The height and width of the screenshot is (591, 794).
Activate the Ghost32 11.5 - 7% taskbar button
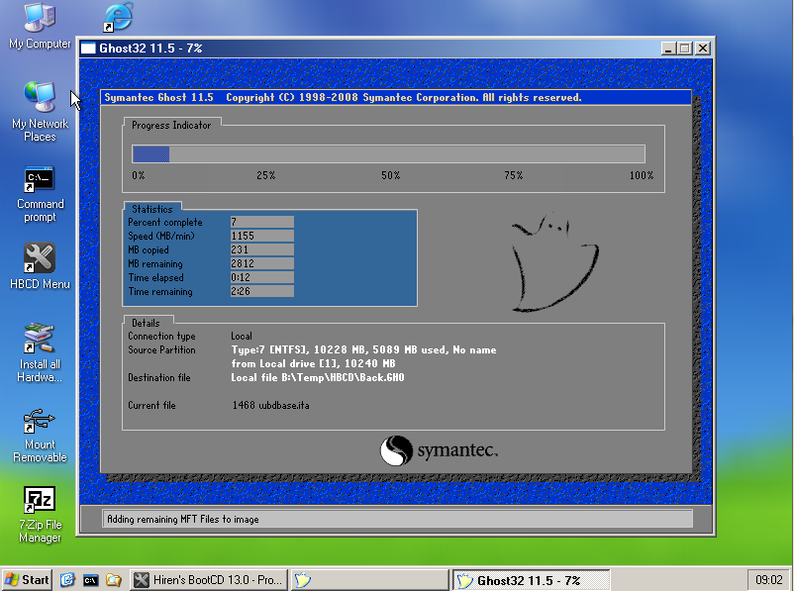(531, 580)
